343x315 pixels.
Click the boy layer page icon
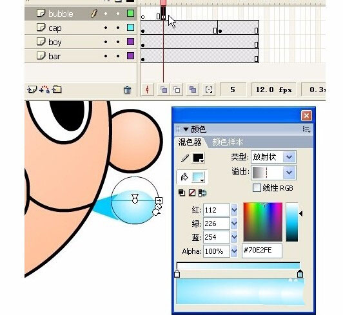[41, 41]
